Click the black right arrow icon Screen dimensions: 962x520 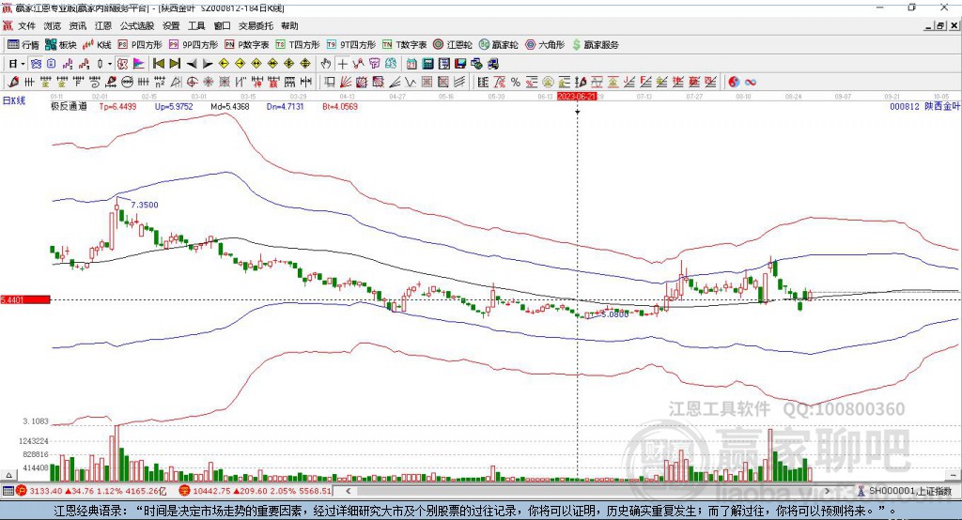pos(208,64)
